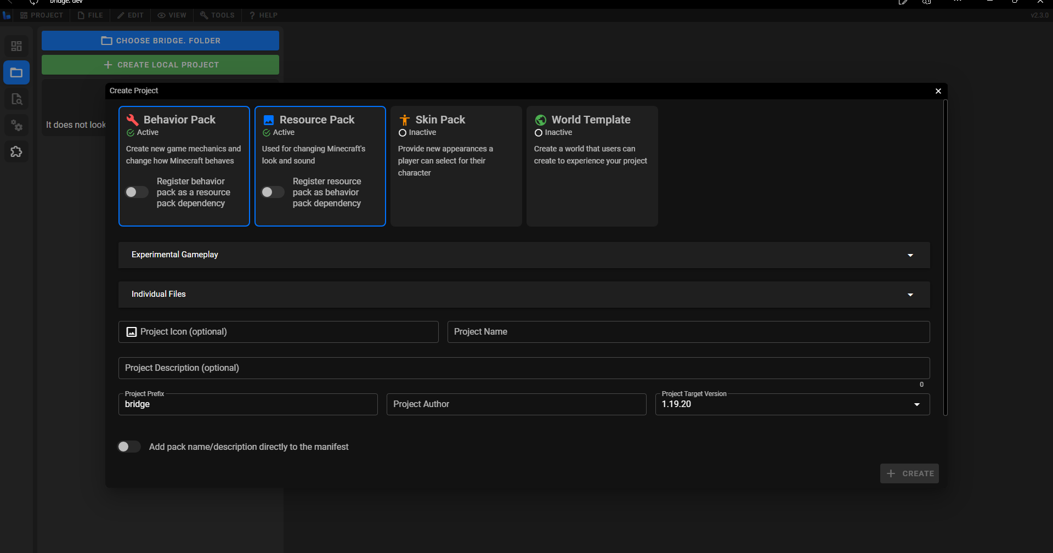Open the Project menu

coord(42,15)
